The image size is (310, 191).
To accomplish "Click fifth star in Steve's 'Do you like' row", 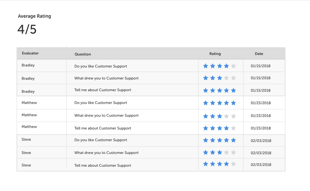I will (233, 140).
